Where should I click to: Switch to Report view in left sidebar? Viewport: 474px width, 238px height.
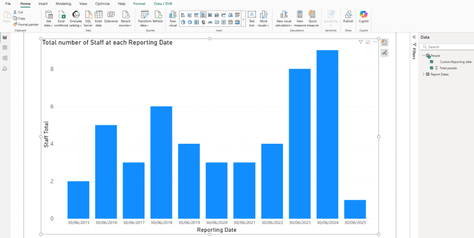pos(4,38)
